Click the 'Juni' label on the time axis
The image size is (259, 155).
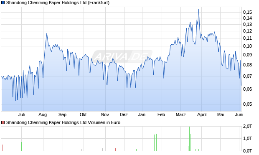[x=239, y=114]
